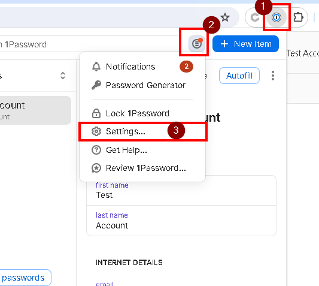Click the star bubble icon beside Review 1Password

96,168
